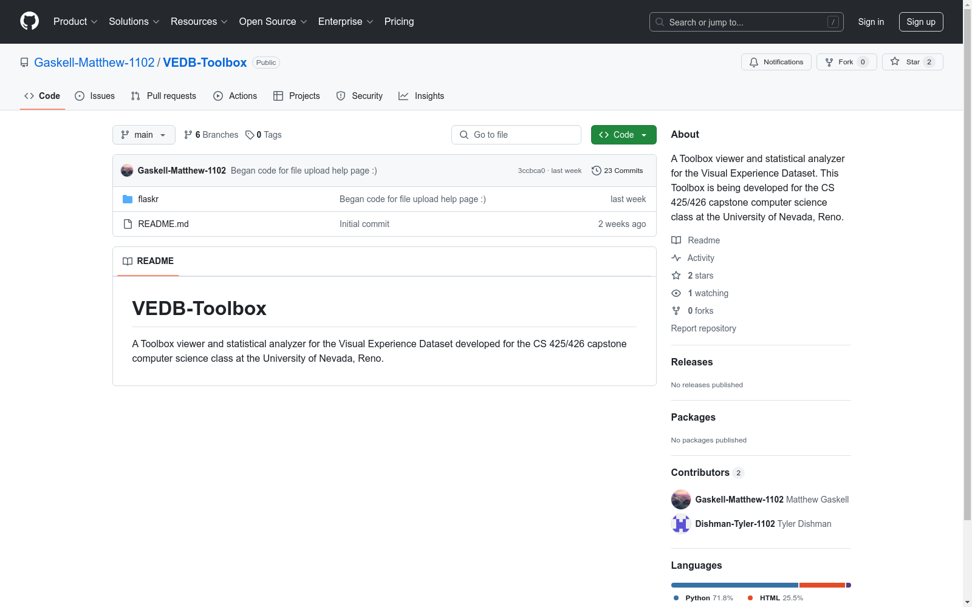Click the eye icon next to 1 watching

[x=676, y=293]
